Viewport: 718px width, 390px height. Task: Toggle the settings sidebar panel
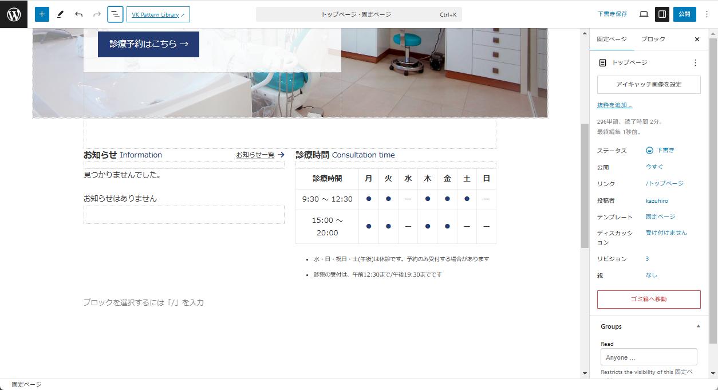tap(662, 14)
